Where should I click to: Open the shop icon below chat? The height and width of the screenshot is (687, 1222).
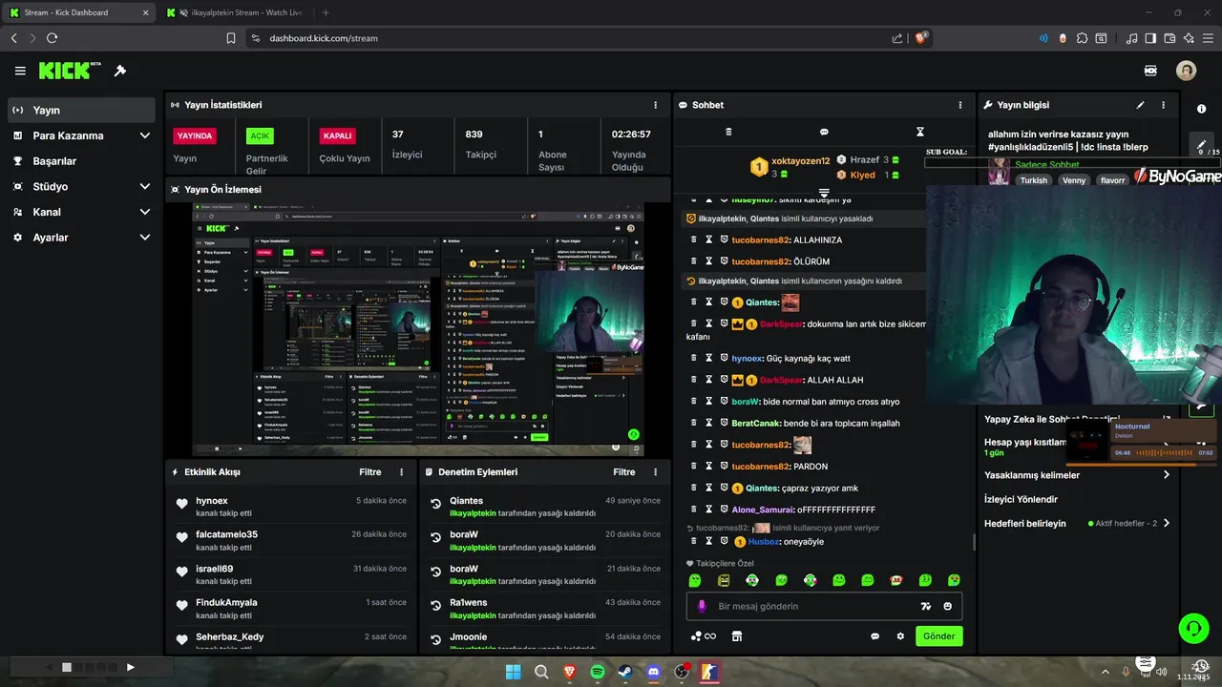coord(737,636)
